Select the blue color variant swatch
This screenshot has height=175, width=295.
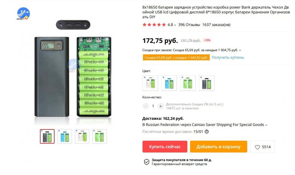[169, 82]
